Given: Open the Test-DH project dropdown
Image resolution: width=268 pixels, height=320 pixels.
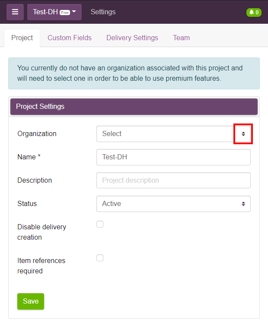Looking at the screenshot, I should tap(54, 12).
